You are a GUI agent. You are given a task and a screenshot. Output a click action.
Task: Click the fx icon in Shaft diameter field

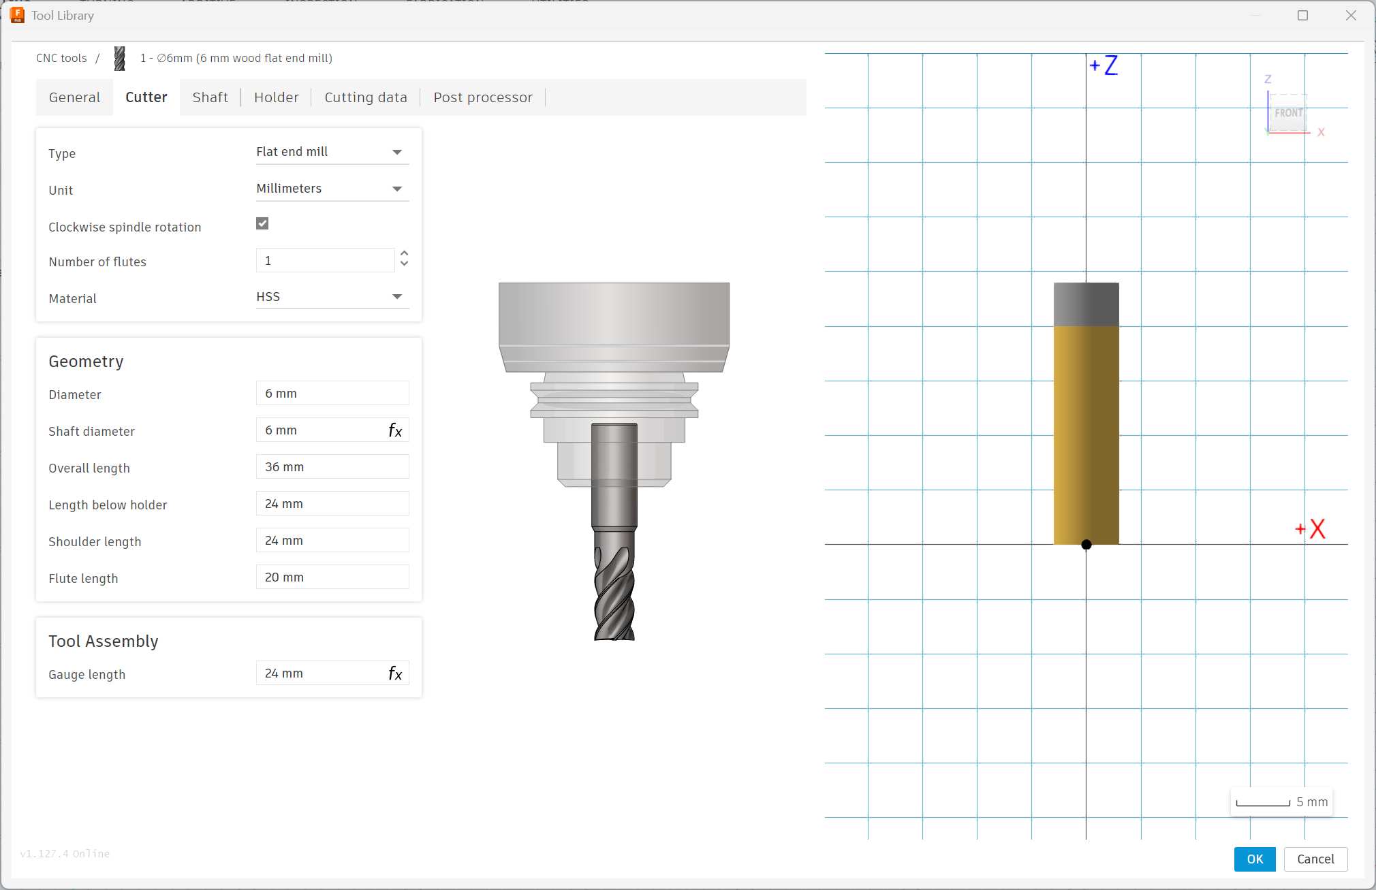pyautogui.click(x=395, y=430)
